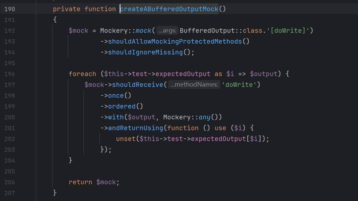Click the shouldIgnoreMissing method call
The image size is (358, 201).
click(145, 52)
